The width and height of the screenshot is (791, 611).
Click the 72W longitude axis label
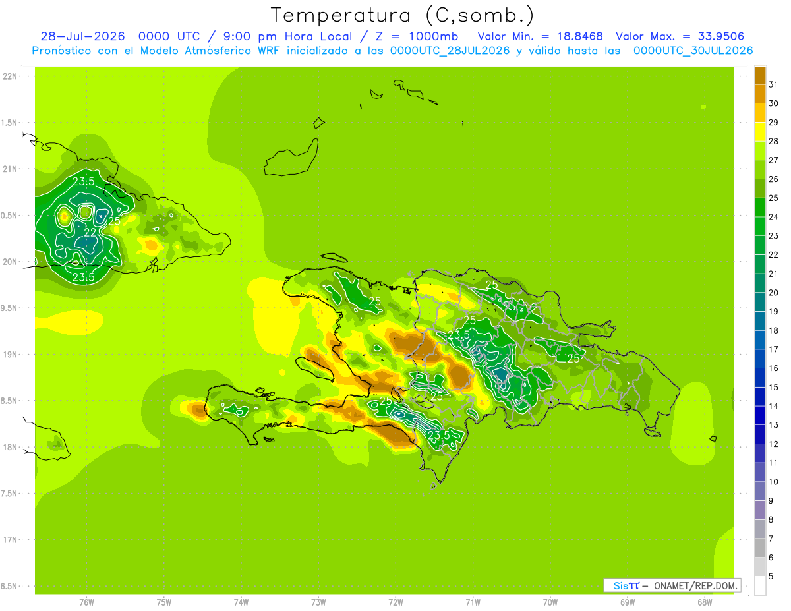point(395,602)
